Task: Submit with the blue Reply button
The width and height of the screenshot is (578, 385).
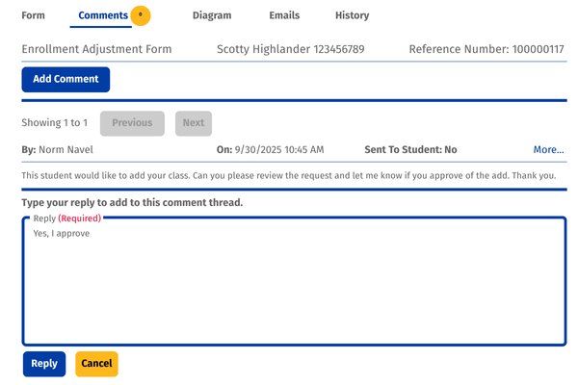Action: (x=44, y=364)
